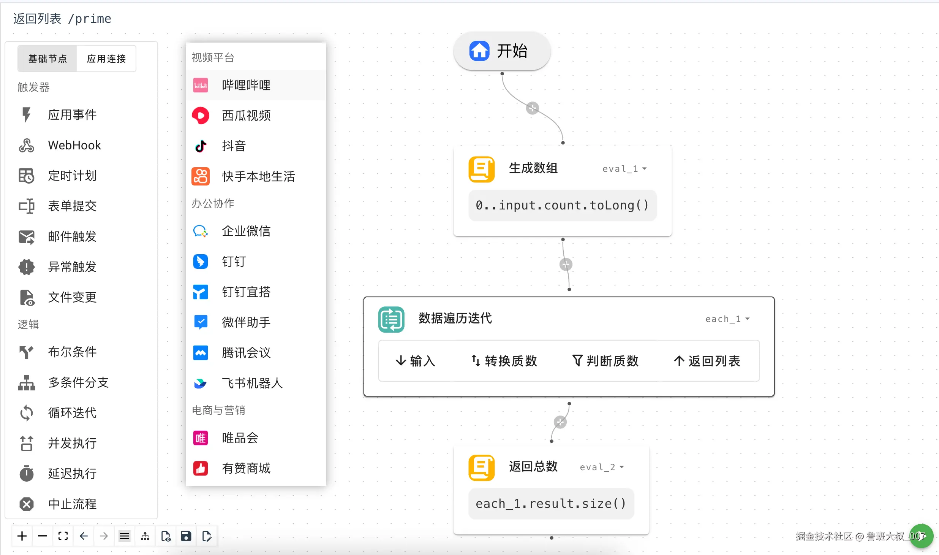Click the undo left-arrow toolbar icon
The image size is (939, 555).
pyautogui.click(x=84, y=536)
